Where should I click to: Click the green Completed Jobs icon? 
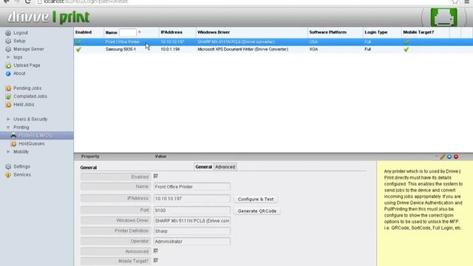click(x=8, y=97)
